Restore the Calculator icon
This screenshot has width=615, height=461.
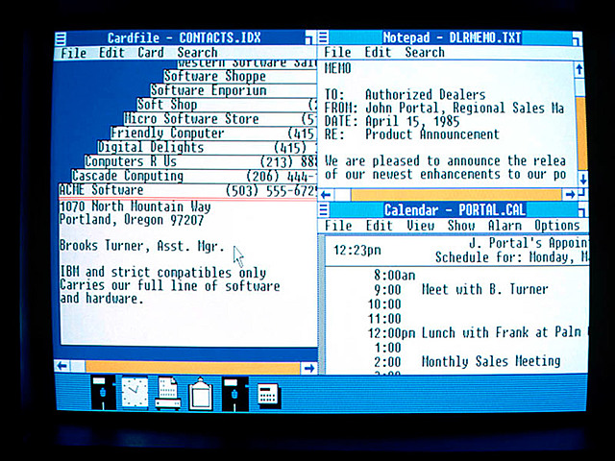[268, 395]
